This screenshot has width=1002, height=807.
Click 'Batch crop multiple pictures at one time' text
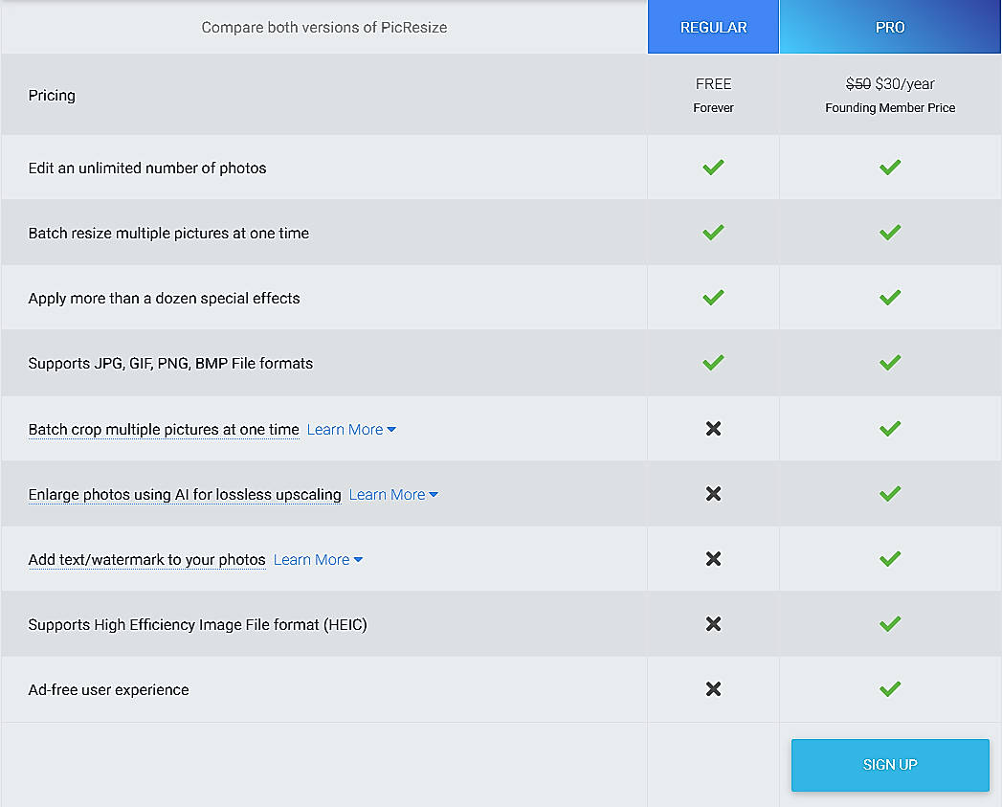click(x=164, y=430)
